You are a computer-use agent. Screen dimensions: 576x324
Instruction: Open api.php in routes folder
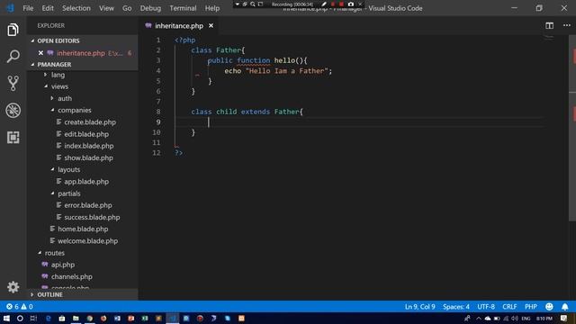click(x=62, y=265)
